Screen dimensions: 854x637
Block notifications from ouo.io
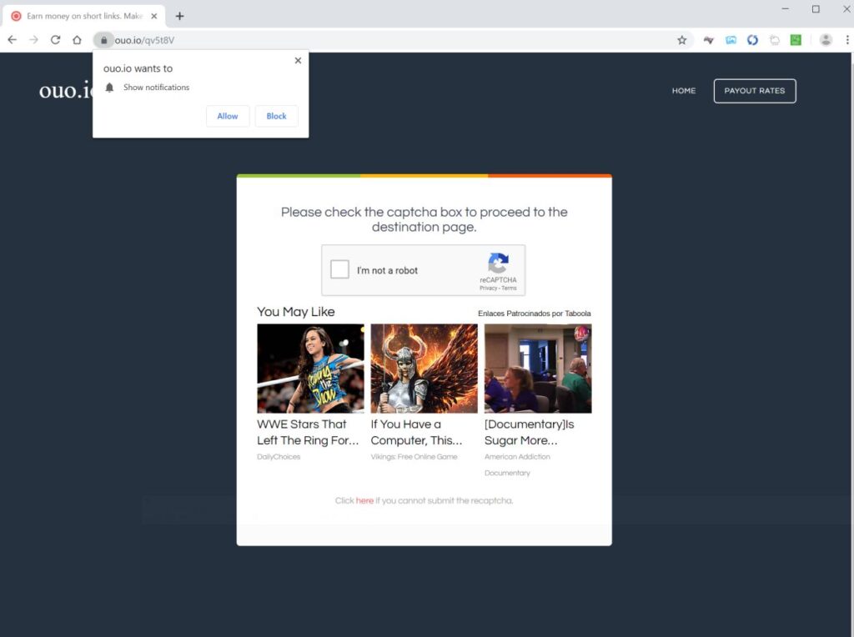pos(276,116)
